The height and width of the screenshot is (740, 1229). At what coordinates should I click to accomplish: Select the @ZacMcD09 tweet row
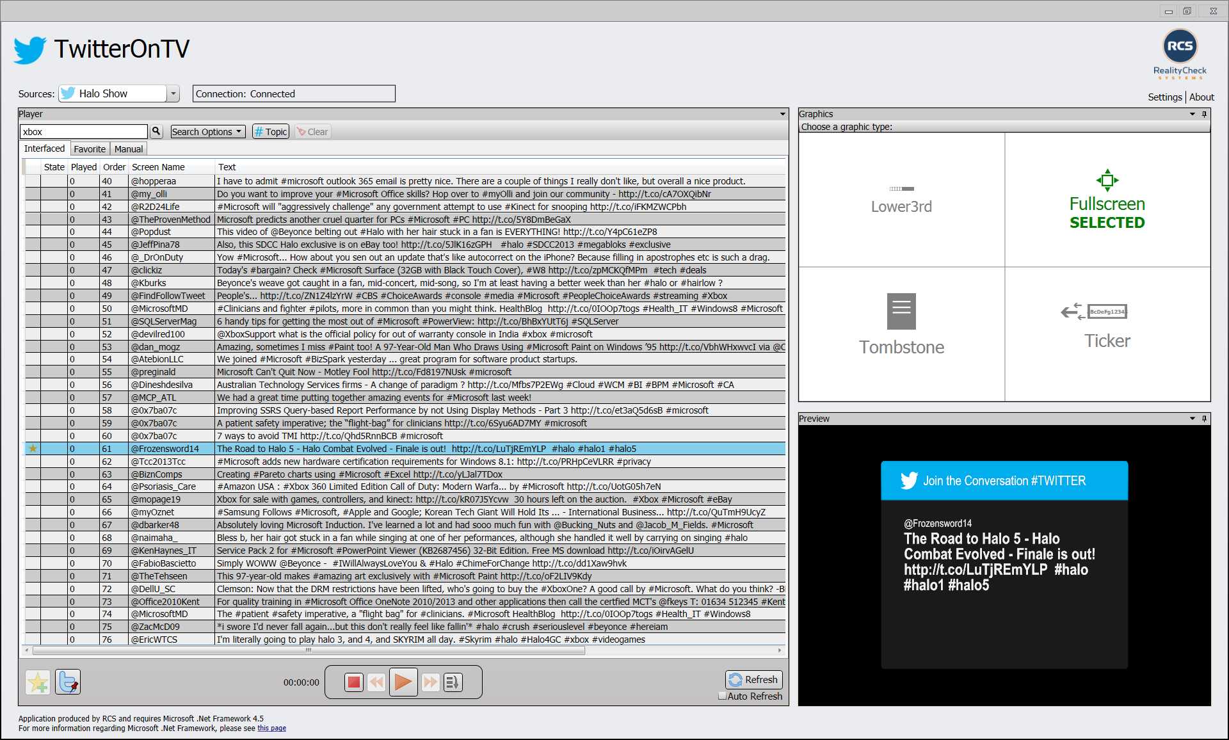(x=405, y=627)
